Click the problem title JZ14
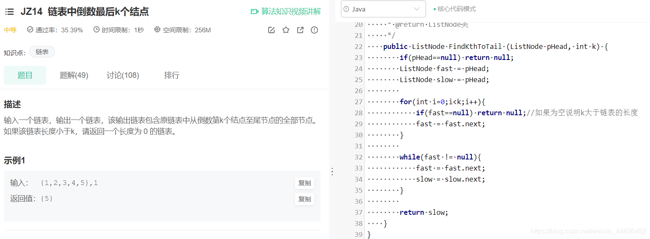The image size is (650, 239). [x=85, y=11]
